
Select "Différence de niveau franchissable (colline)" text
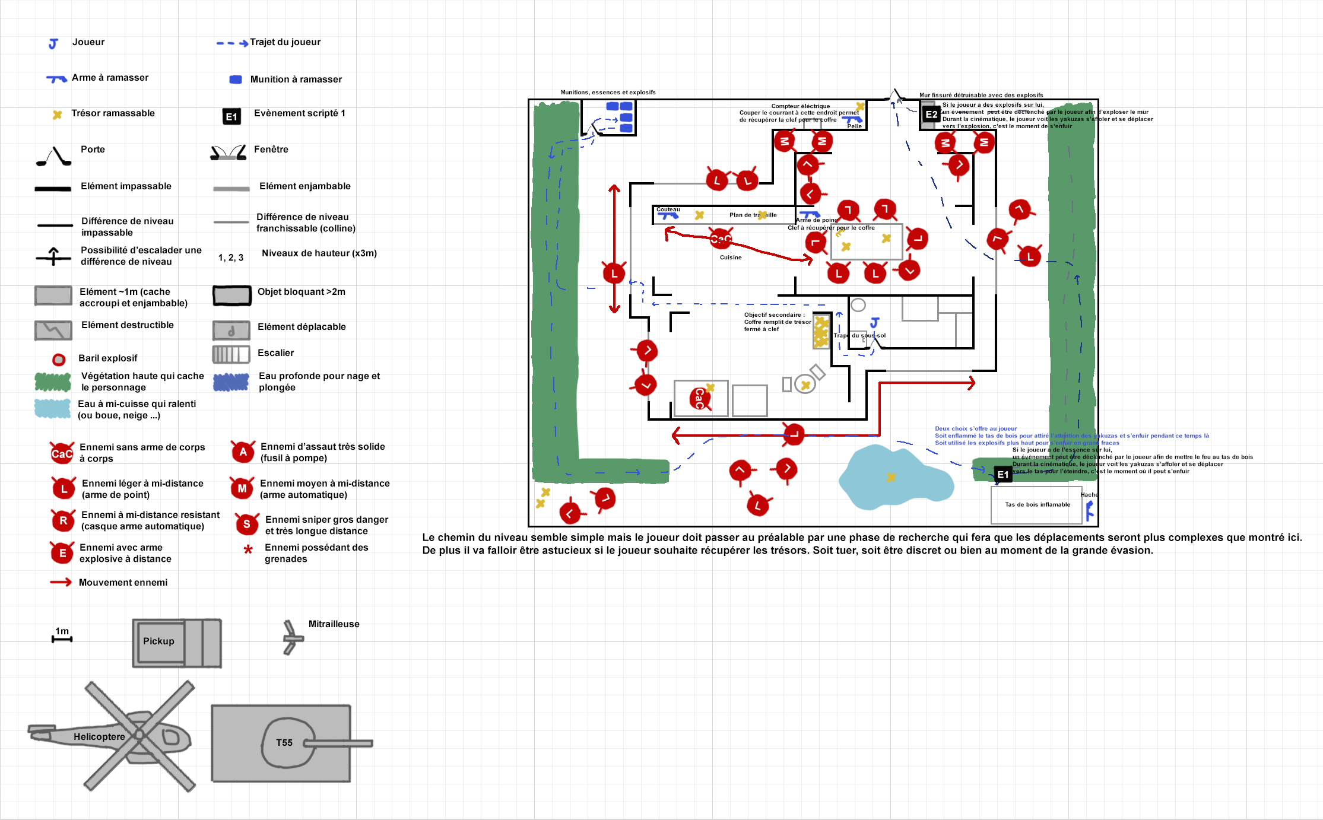click(306, 223)
